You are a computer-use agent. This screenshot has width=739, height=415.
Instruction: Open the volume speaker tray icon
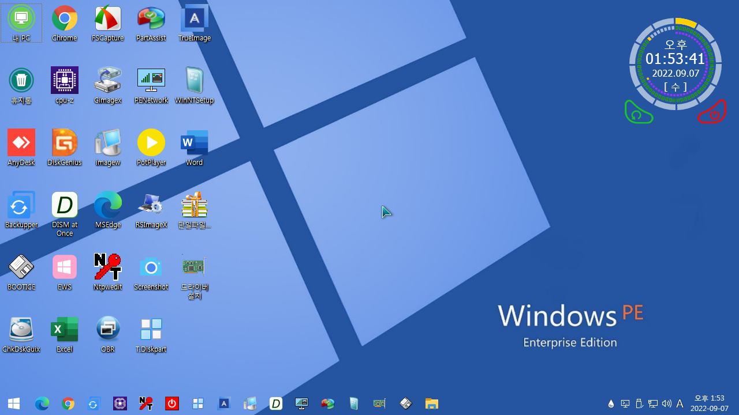(x=667, y=403)
